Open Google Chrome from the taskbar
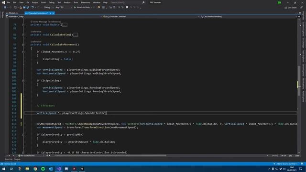Image resolution: width=306 pixels, height=172 pixels. (35, 169)
